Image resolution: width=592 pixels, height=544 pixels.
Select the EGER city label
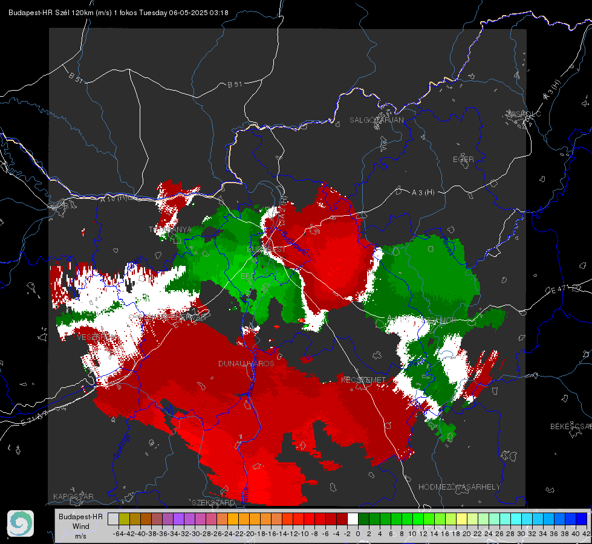463,160
